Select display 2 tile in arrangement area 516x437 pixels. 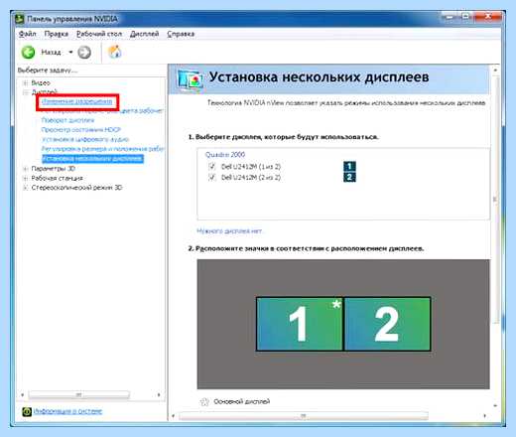coord(387,324)
